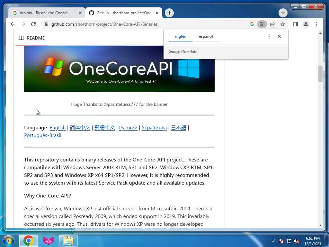Open the Chrome three-dot menu
This screenshot has width=329, height=247.
pyautogui.click(x=316, y=24)
